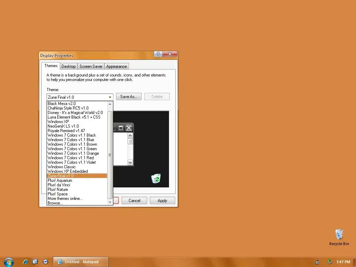This screenshot has height=267, width=356.
Task: Click the Apply button
Action: (162, 201)
